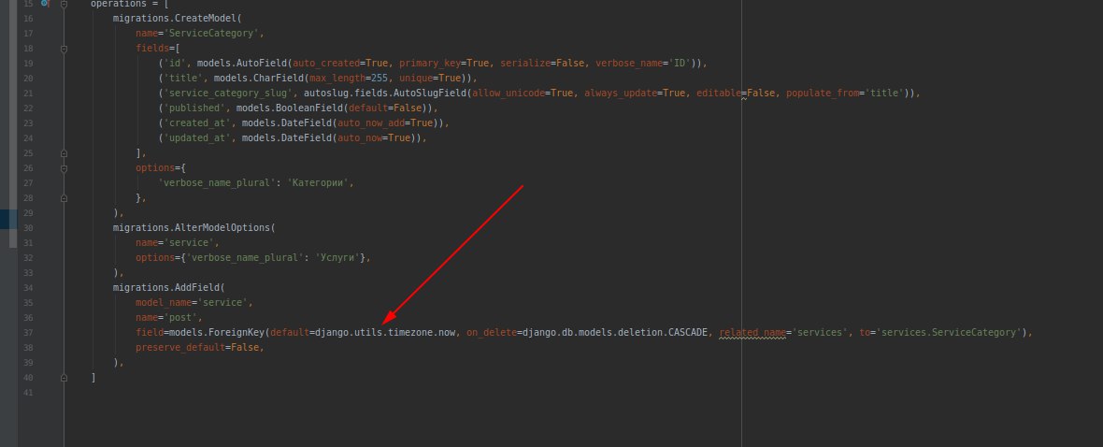The height and width of the screenshot is (447, 1103).
Task: Click preserve_default=False line
Action: click(x=199, y=348)
